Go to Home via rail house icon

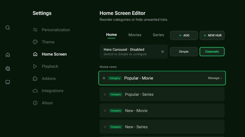8,55
